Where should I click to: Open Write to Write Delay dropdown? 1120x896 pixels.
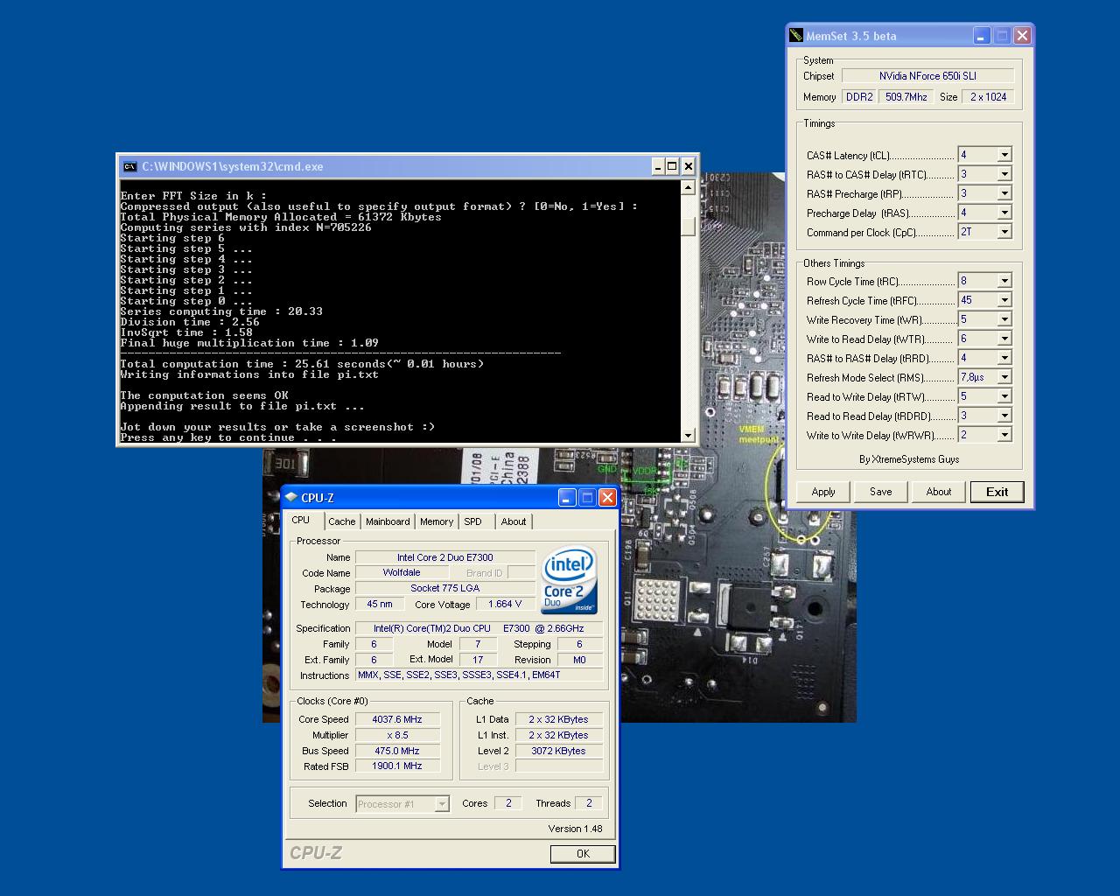point(1004,435)
